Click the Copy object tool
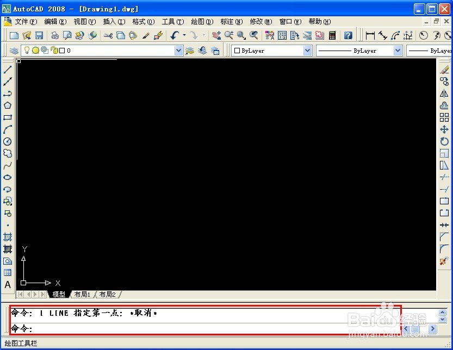The width and height of the screenshot is (453, 350). click(444, 82)
